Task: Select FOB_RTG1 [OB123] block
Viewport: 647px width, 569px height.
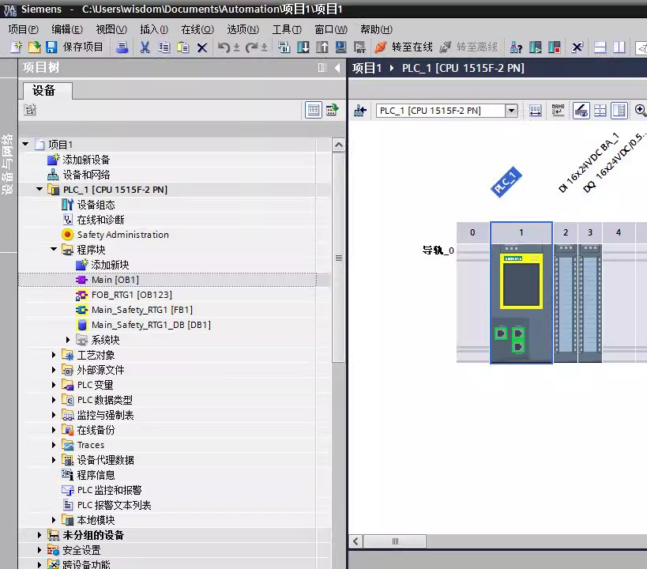Action: pos(132,295)
